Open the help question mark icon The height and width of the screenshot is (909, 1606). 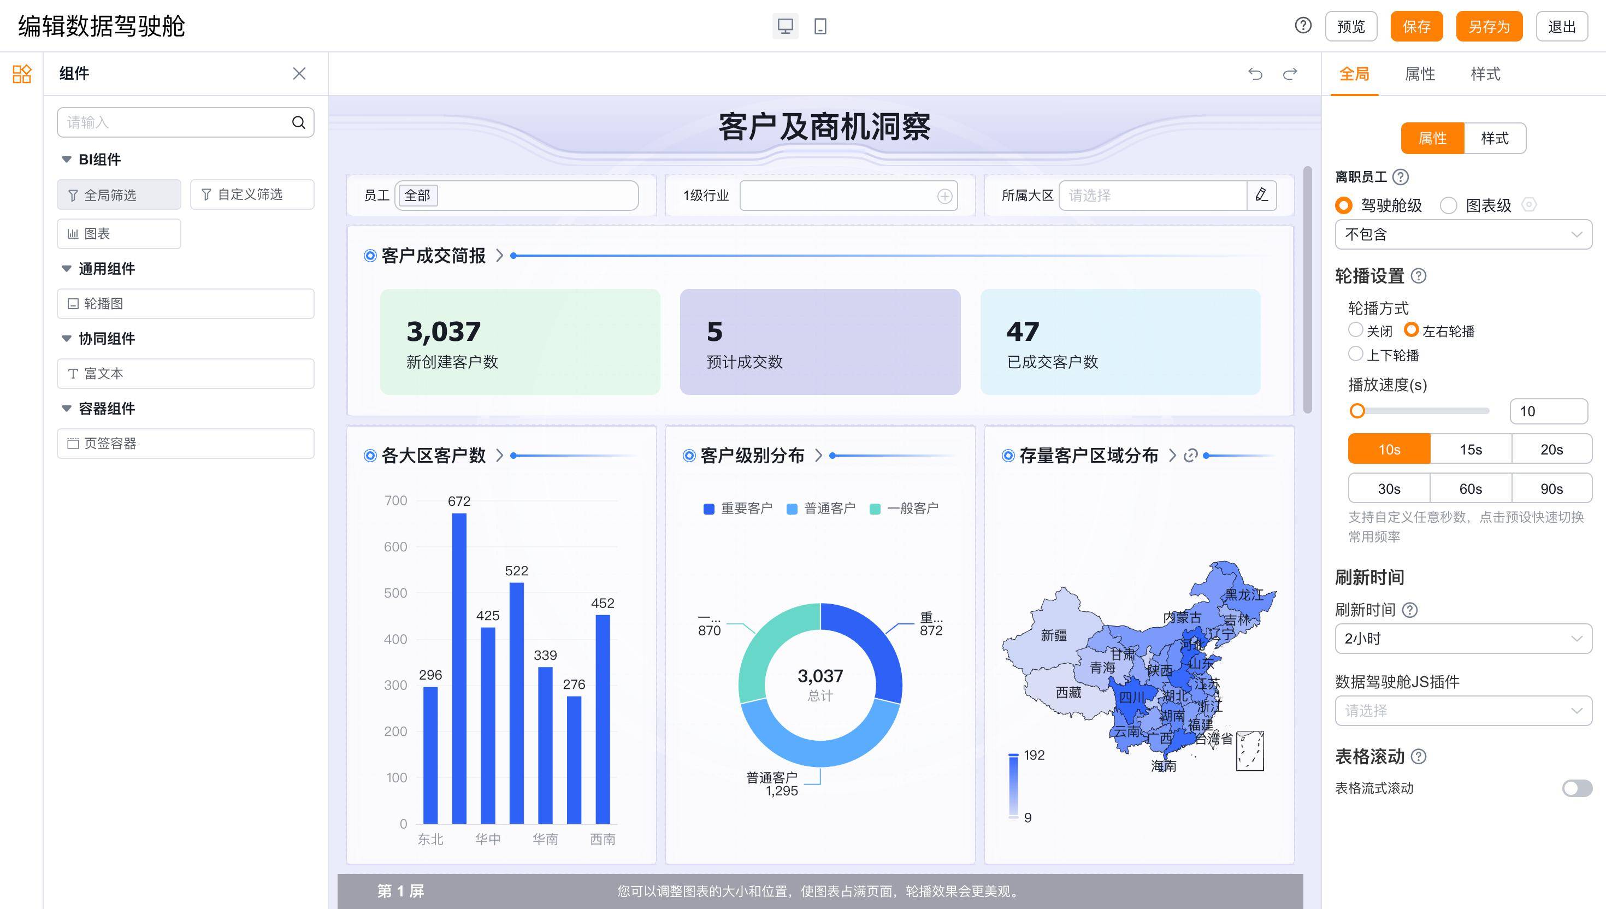(1303, 26)
